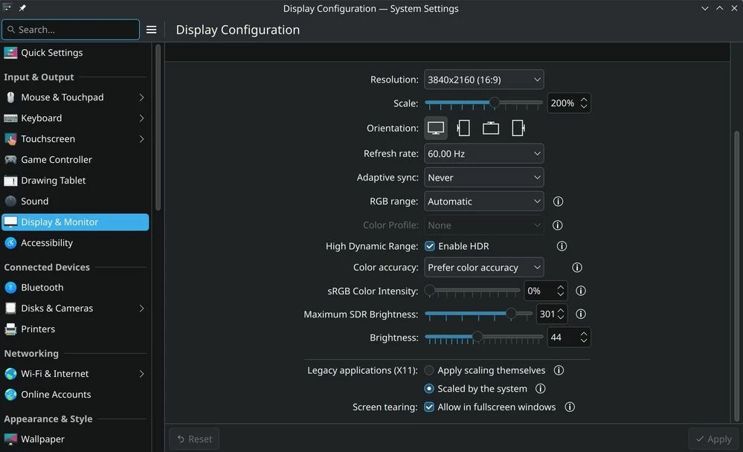743x452 pixels.
Task: Open the Refresh rate dropdown
Action: 483,153
